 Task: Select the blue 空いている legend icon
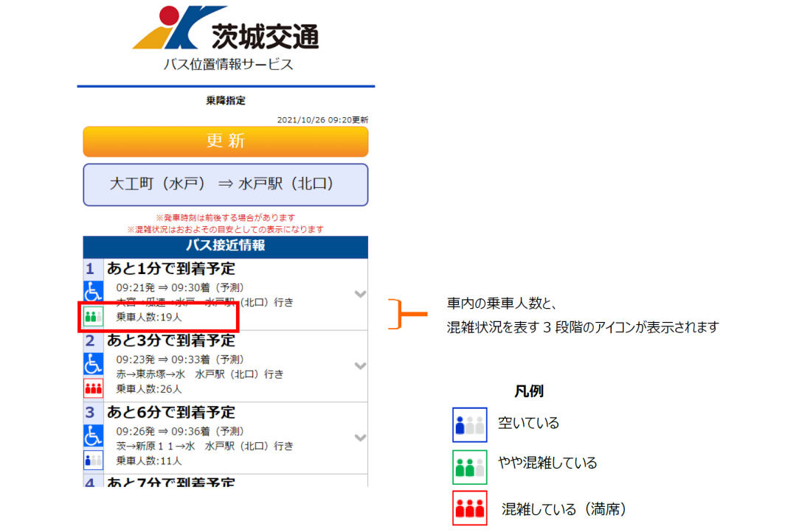[470, 424]
